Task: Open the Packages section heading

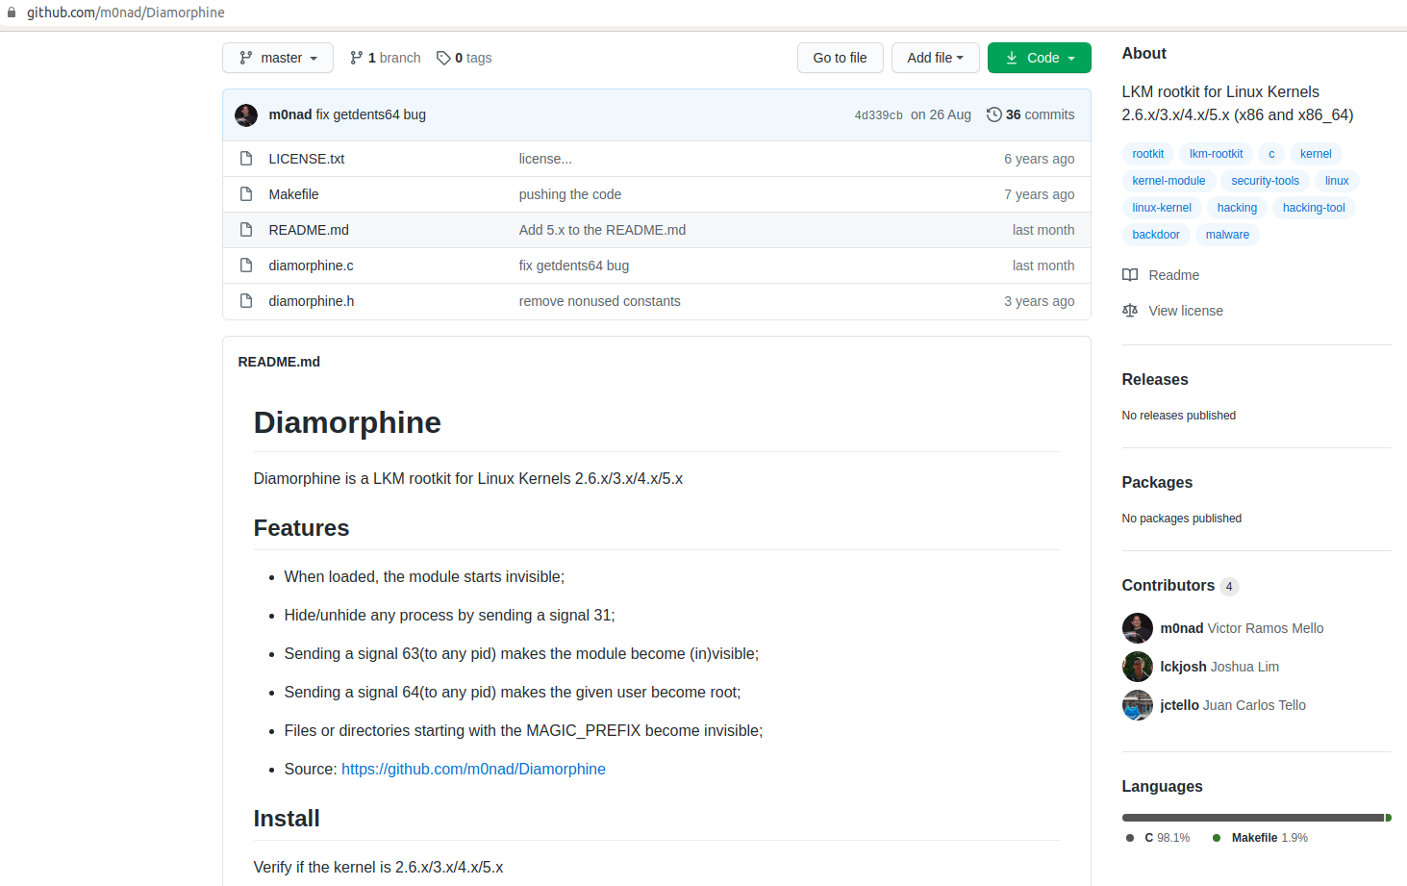Action: 1157,483
